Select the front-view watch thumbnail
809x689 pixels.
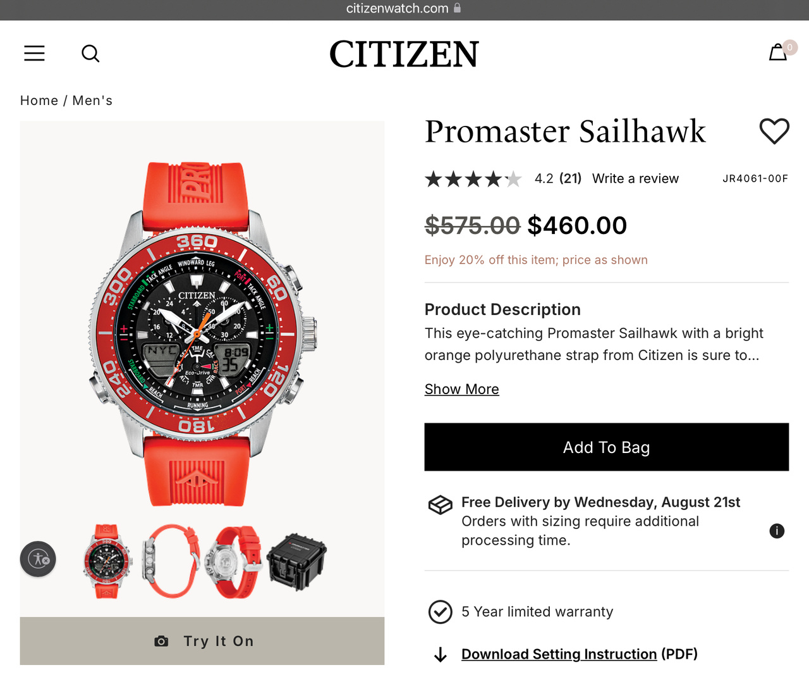pos(107,561)
